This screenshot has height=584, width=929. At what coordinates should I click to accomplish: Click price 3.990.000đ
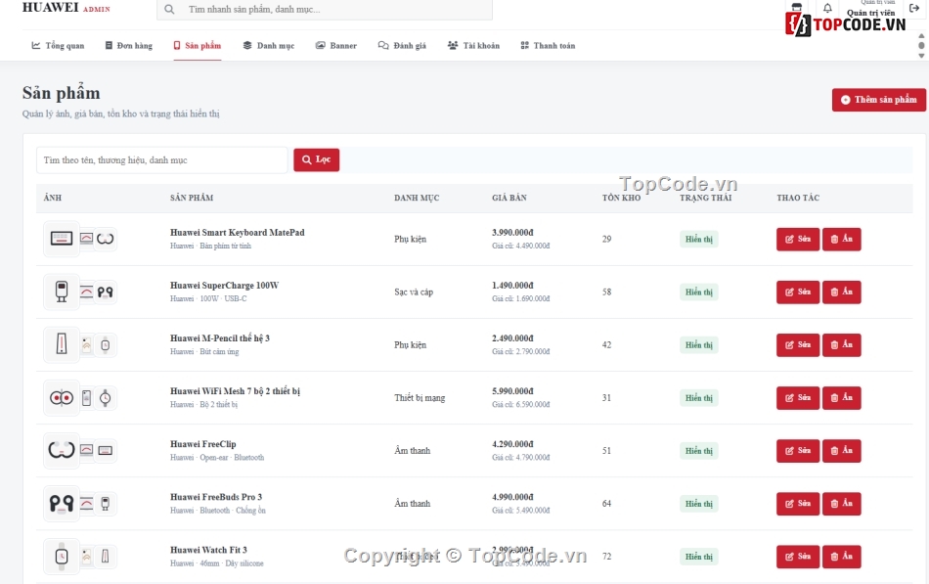(x=512, y=233)
